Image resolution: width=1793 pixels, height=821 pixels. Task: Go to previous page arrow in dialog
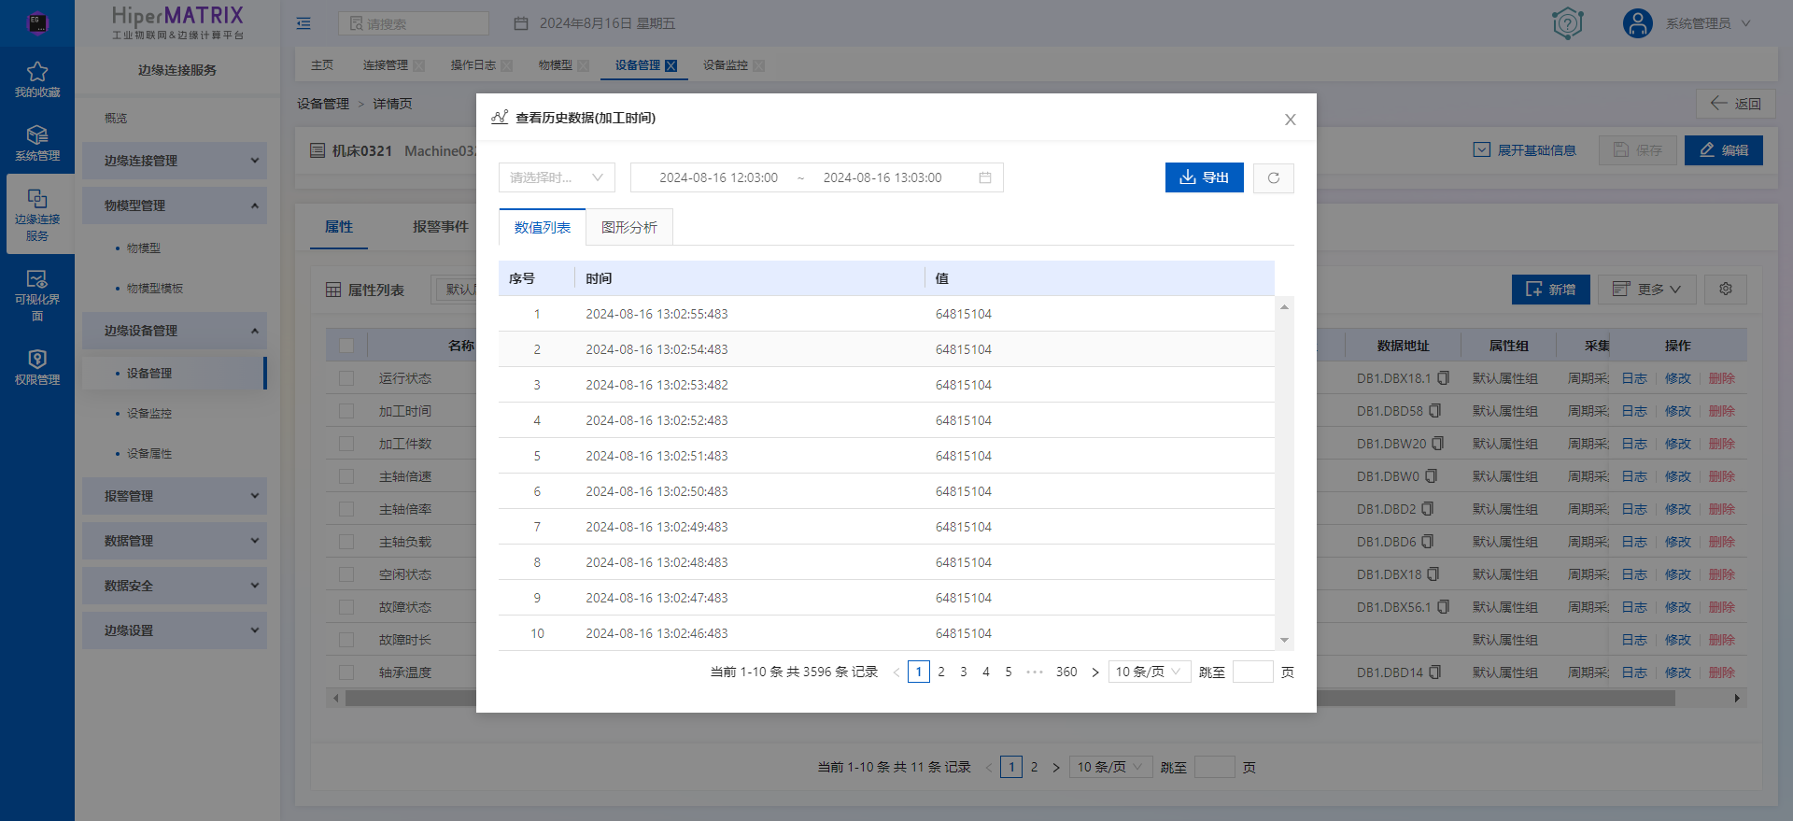(896, 672)
